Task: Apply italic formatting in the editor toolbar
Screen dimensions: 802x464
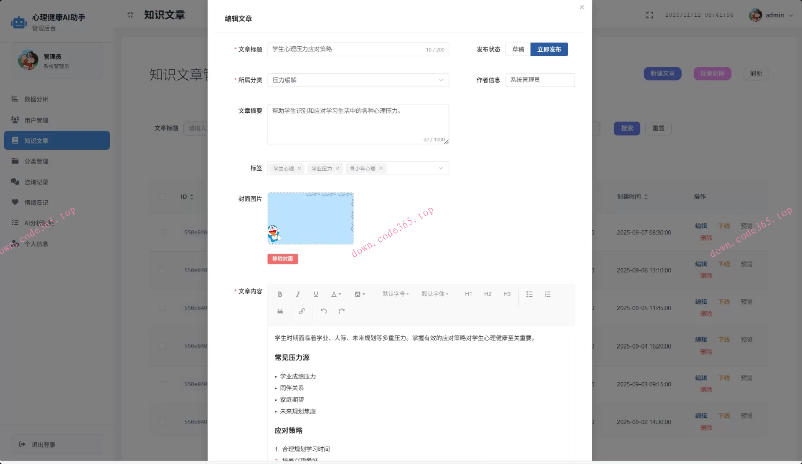Action: [x=298, y=294]
